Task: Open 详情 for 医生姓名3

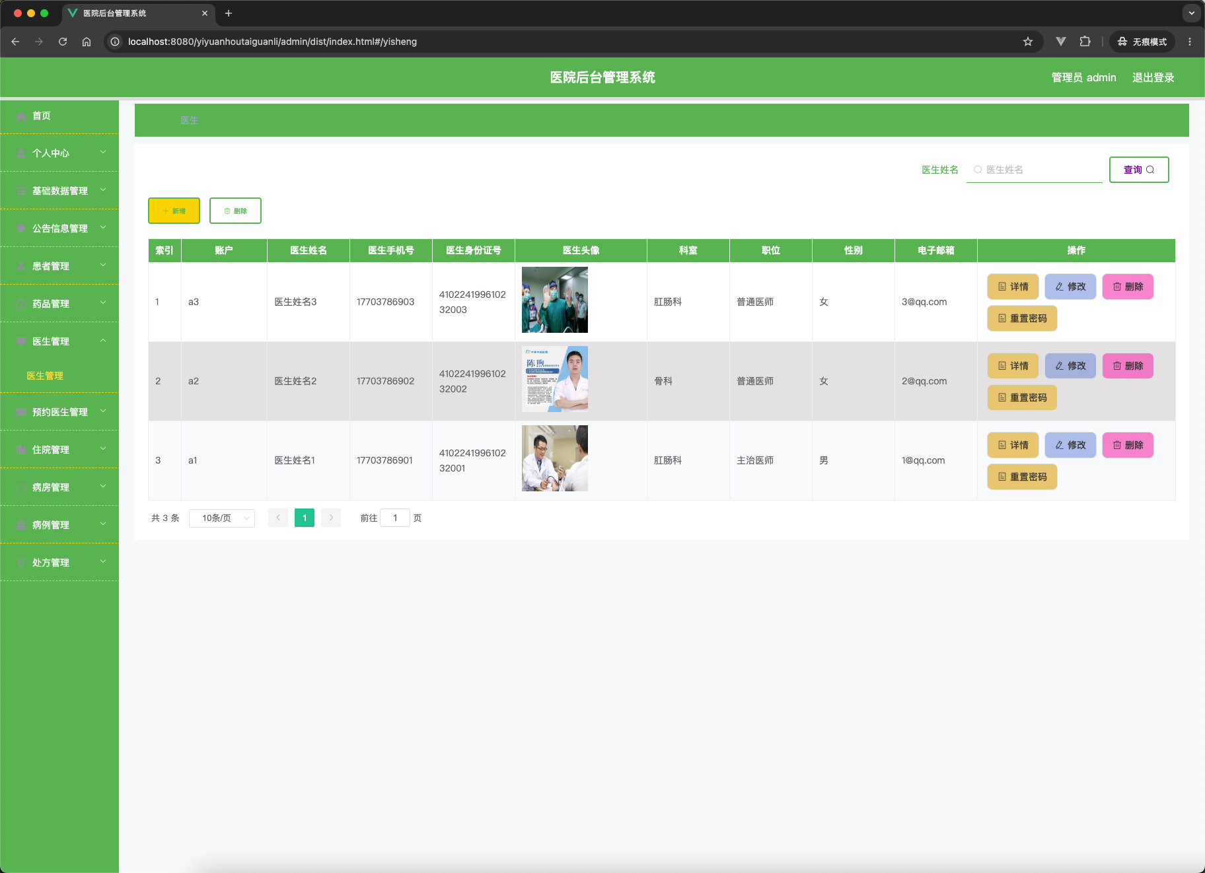Action: pos(1013,287)
